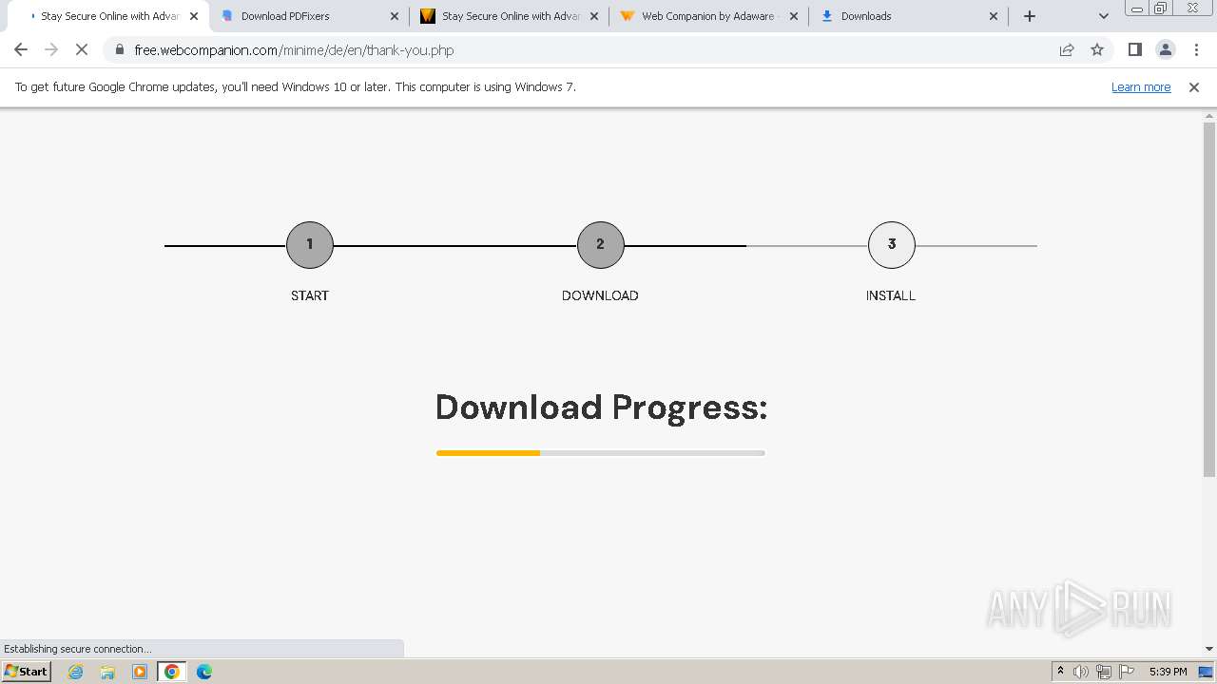Stop loading the page

[x=82, y=49]
